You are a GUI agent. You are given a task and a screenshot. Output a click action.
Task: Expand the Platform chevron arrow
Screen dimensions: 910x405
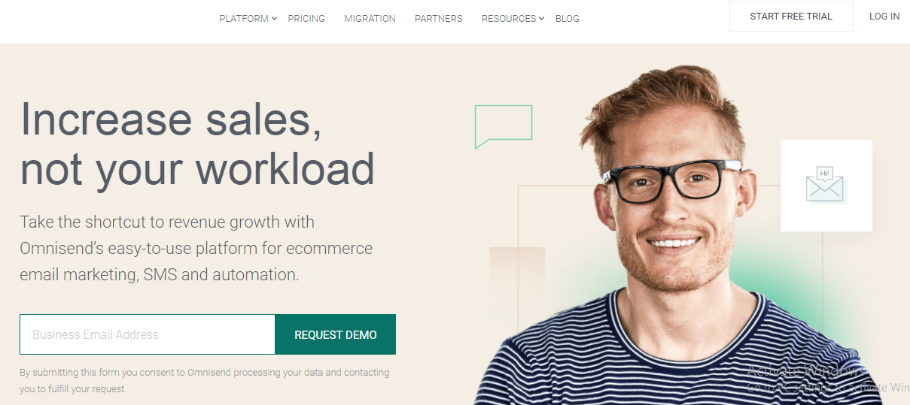tap(275, 18)
